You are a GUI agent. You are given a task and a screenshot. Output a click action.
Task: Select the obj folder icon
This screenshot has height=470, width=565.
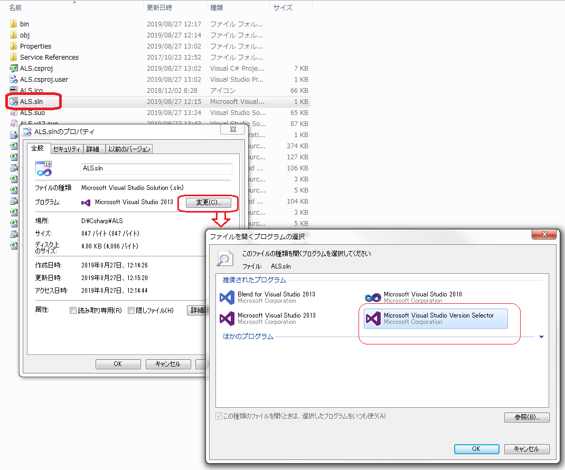point(13,35)
